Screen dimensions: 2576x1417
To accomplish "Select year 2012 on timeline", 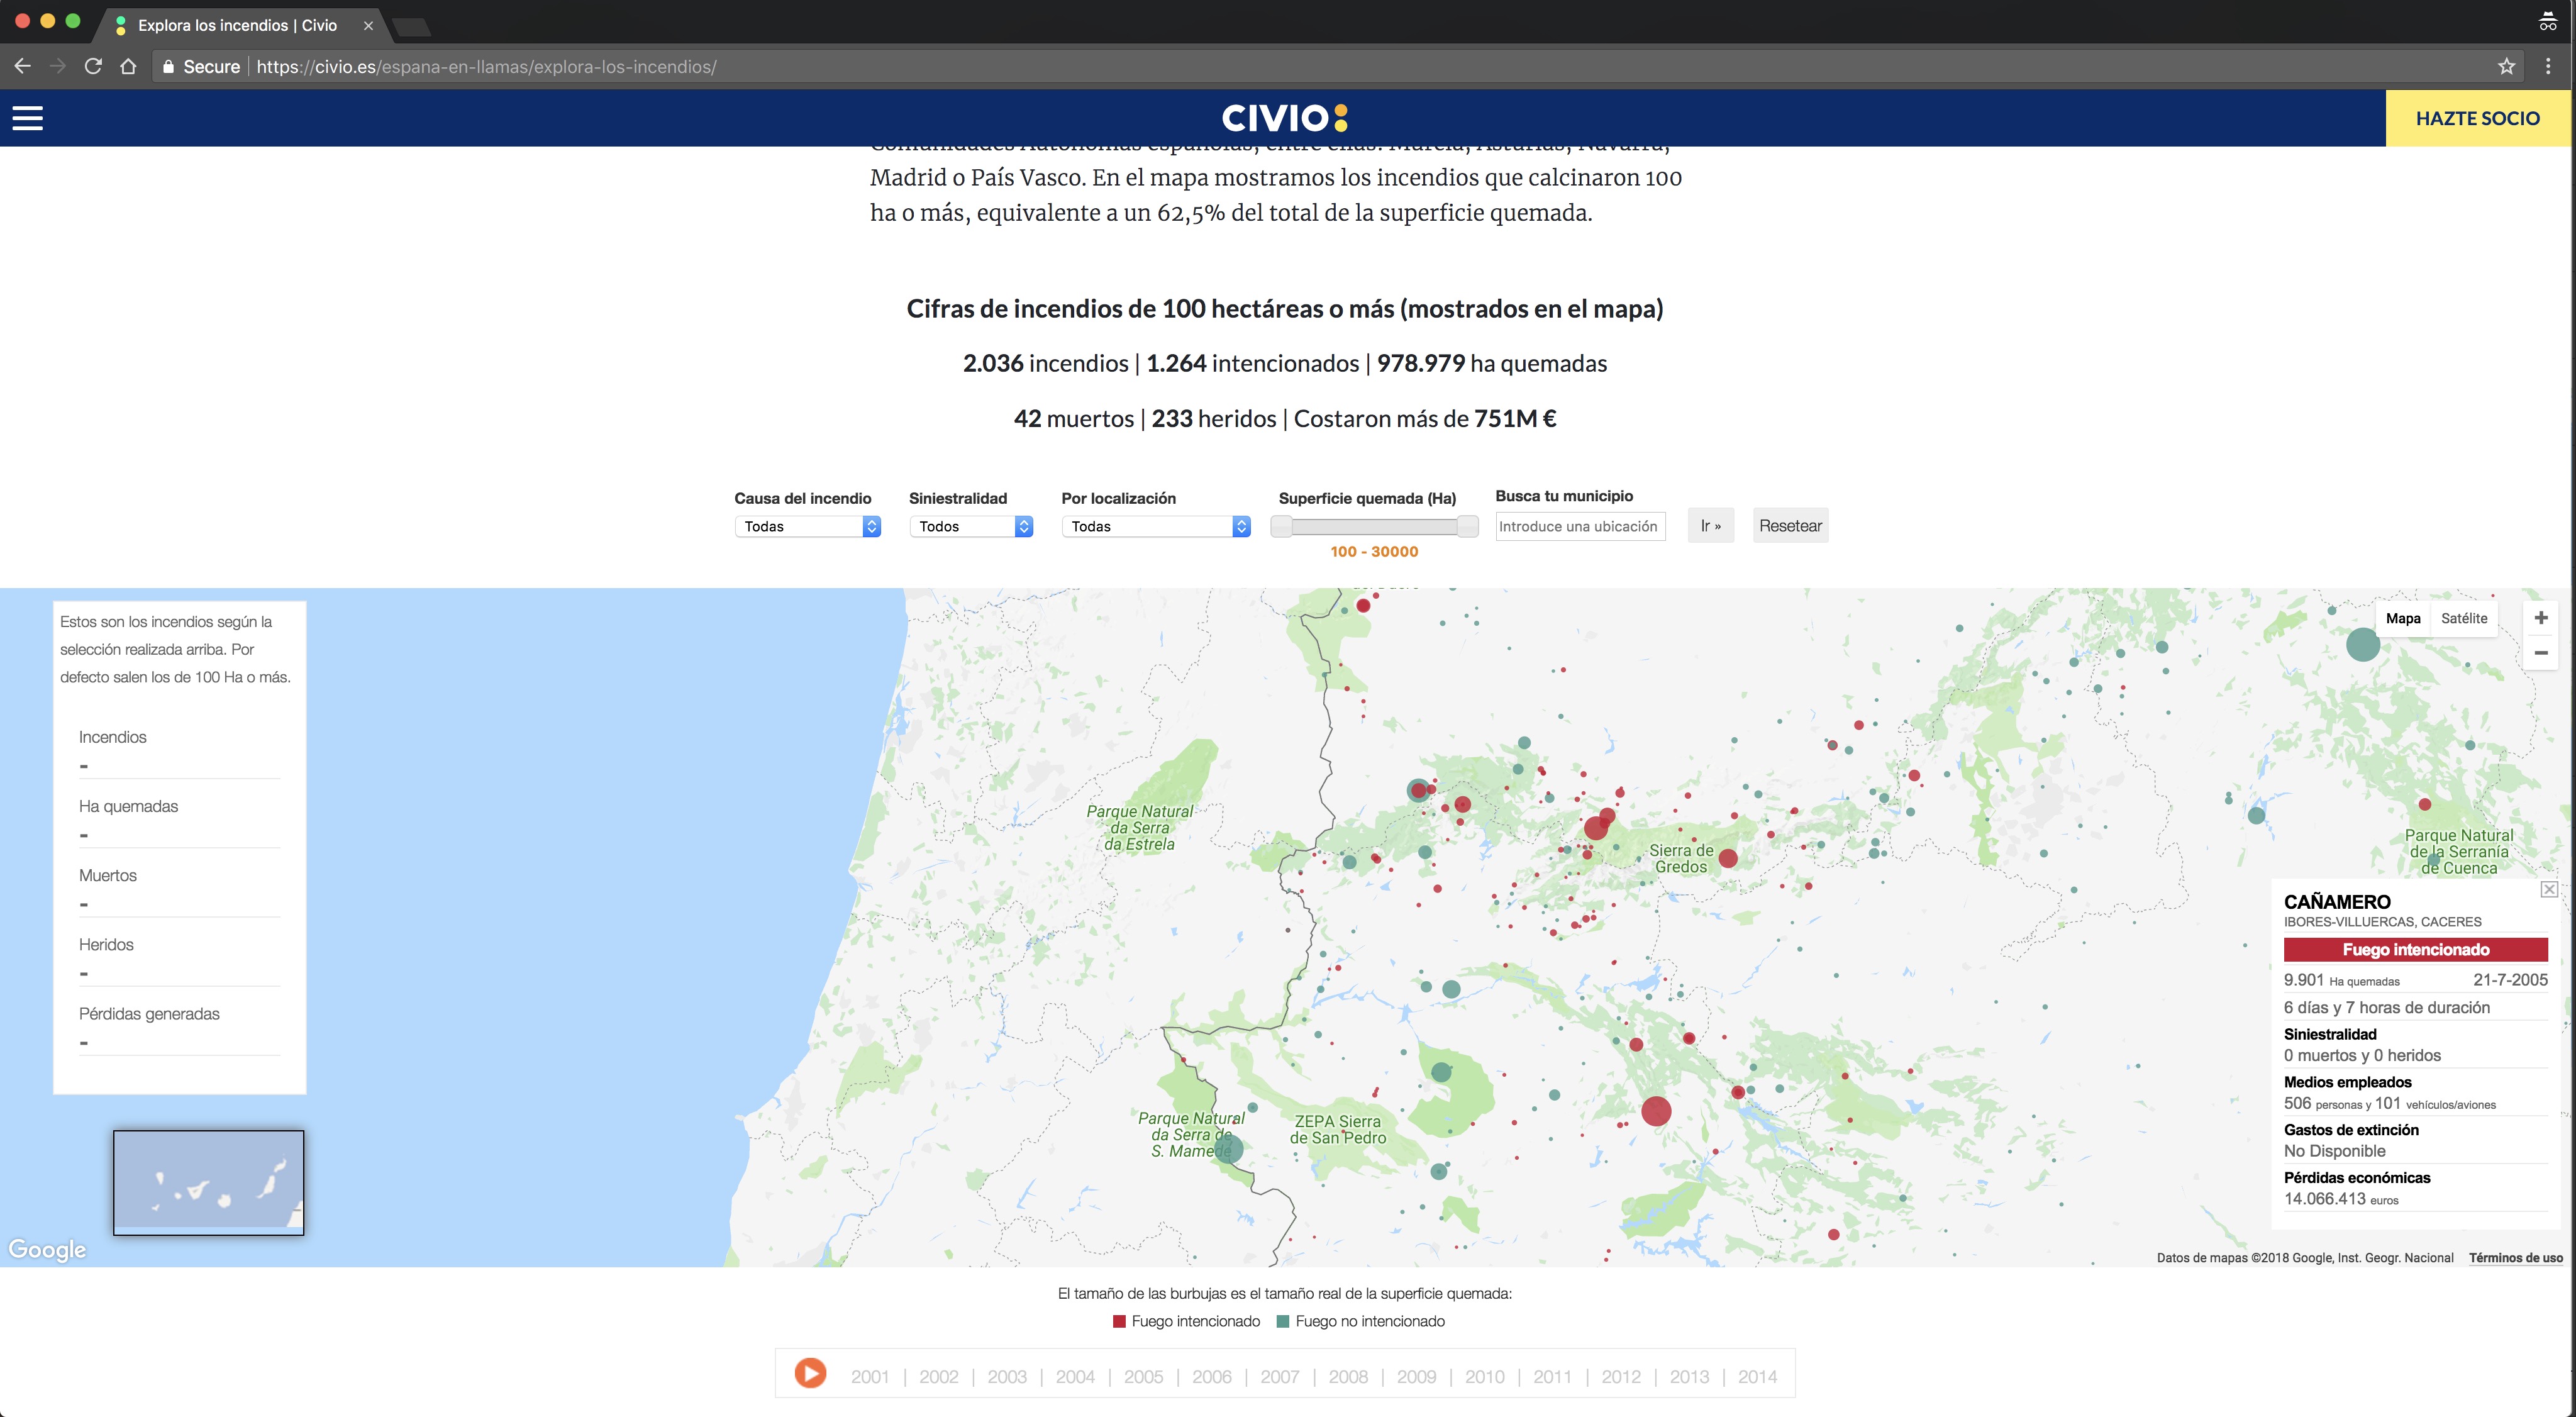I will pos(1620,1376).
